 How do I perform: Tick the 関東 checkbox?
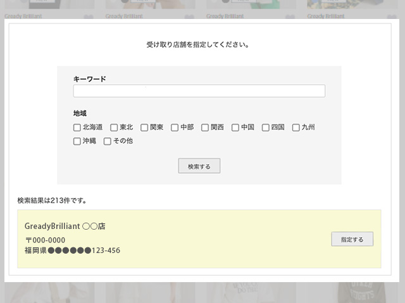tap(145, 127)
